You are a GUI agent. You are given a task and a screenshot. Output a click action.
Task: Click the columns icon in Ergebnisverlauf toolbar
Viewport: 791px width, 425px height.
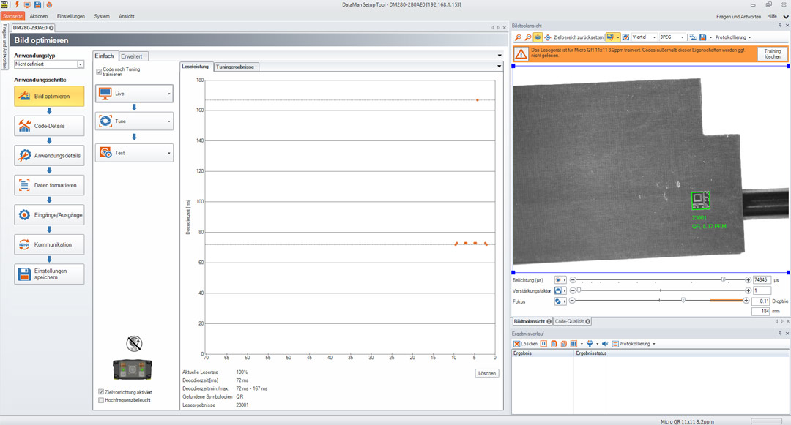[x=573, y=343]
